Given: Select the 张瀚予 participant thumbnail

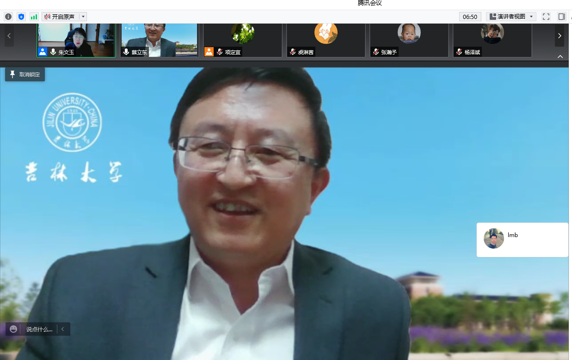Looking at the screenshot, I should point(409,40).
